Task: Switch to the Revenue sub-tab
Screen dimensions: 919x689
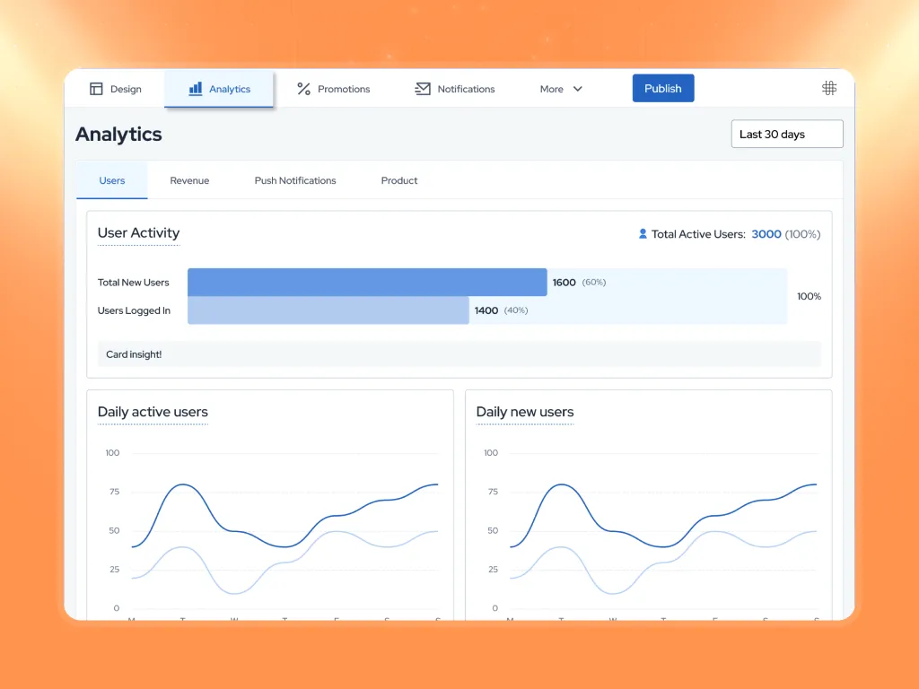Action: point(189,180)
